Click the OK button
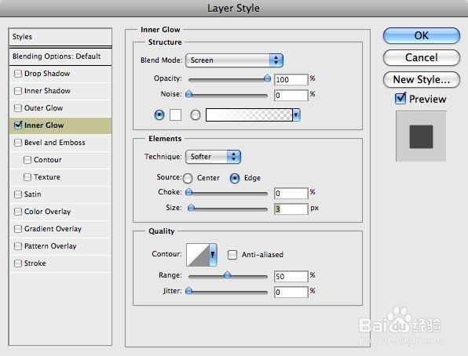The height and width of the screenshot is (356, 468). 421,36
